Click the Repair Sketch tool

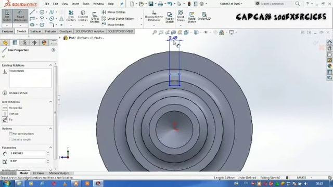coord(170,17)
